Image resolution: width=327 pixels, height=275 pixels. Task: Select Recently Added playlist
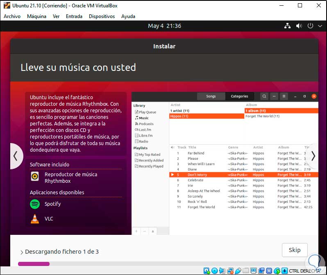(x=149, y=161)
